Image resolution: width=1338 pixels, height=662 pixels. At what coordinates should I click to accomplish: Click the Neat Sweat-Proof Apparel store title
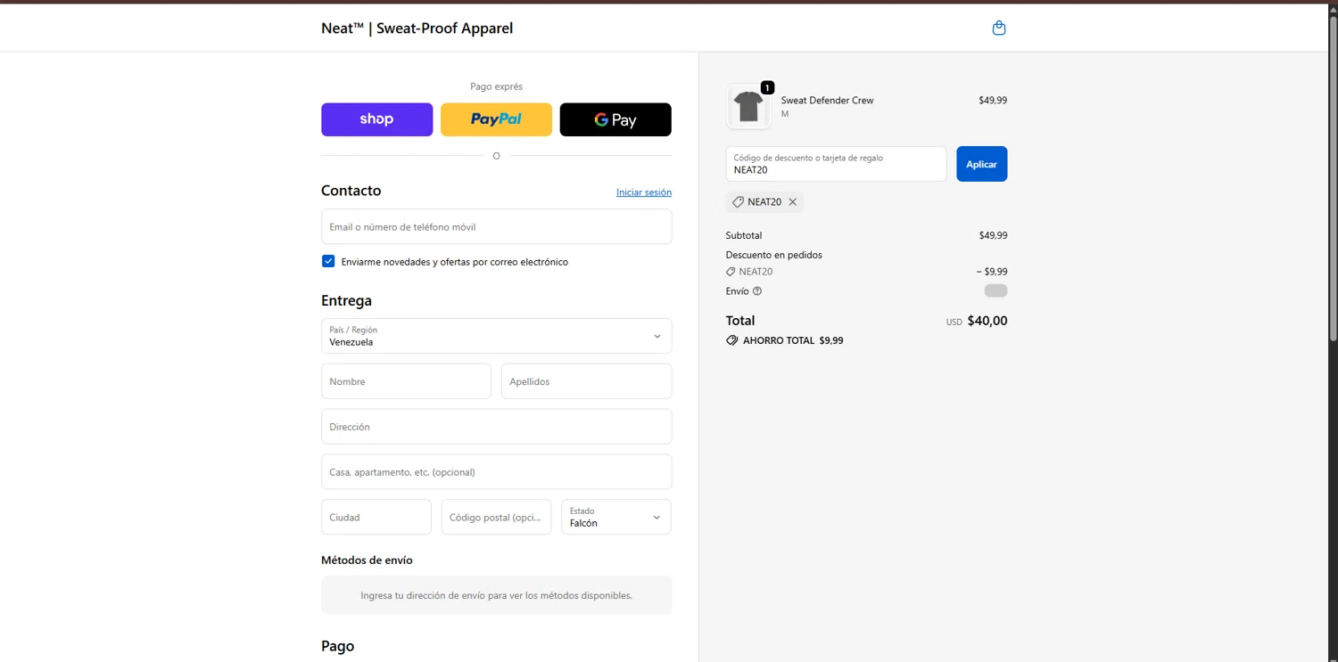click(x=417, y=29)
